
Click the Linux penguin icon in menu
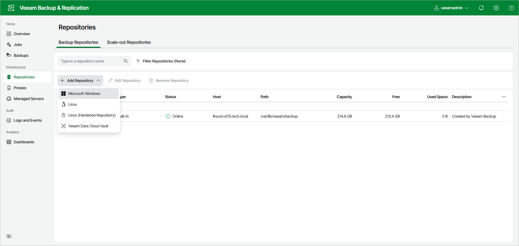tap(63, 104)
